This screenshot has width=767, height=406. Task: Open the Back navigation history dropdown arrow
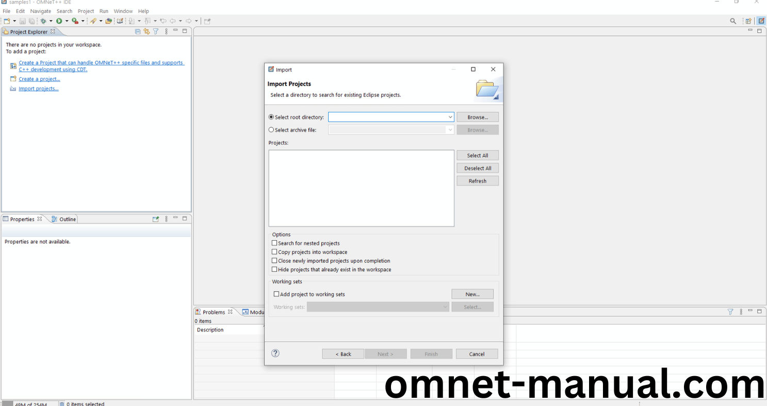pos(180,21)
